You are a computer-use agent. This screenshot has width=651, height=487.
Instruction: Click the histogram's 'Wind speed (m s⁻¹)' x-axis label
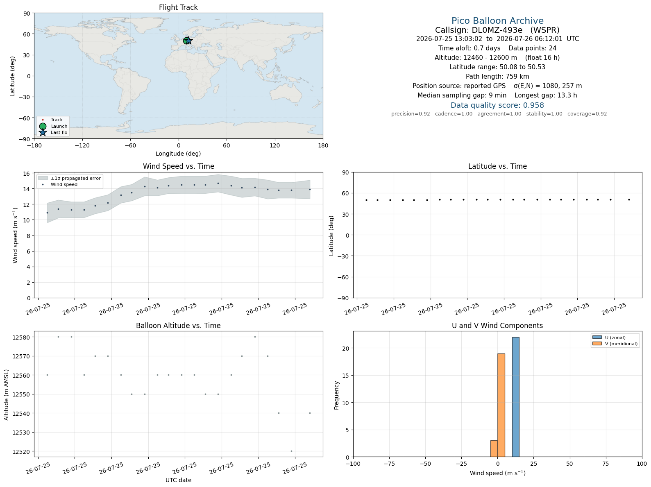pyautogui.click(x=497, y=473)
